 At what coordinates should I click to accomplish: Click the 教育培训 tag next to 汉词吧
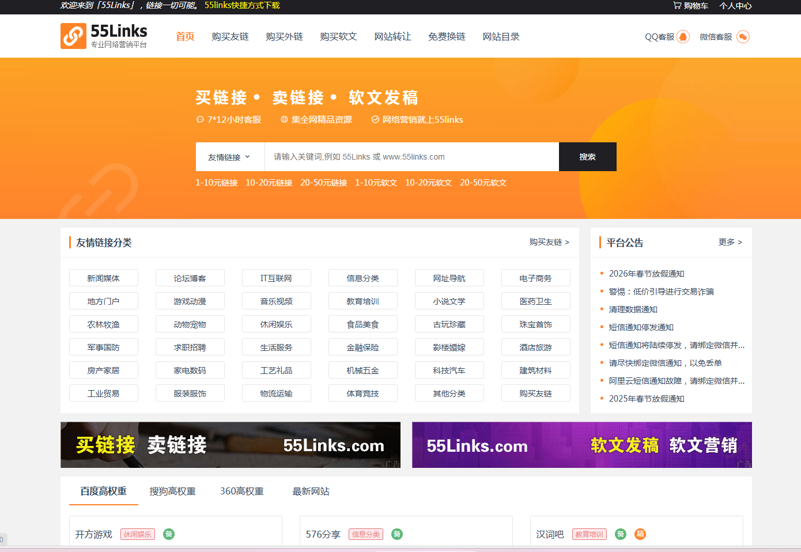click(x=590, y=534)
